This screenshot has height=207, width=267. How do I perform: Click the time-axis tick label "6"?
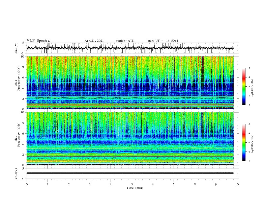coord(153,184)
